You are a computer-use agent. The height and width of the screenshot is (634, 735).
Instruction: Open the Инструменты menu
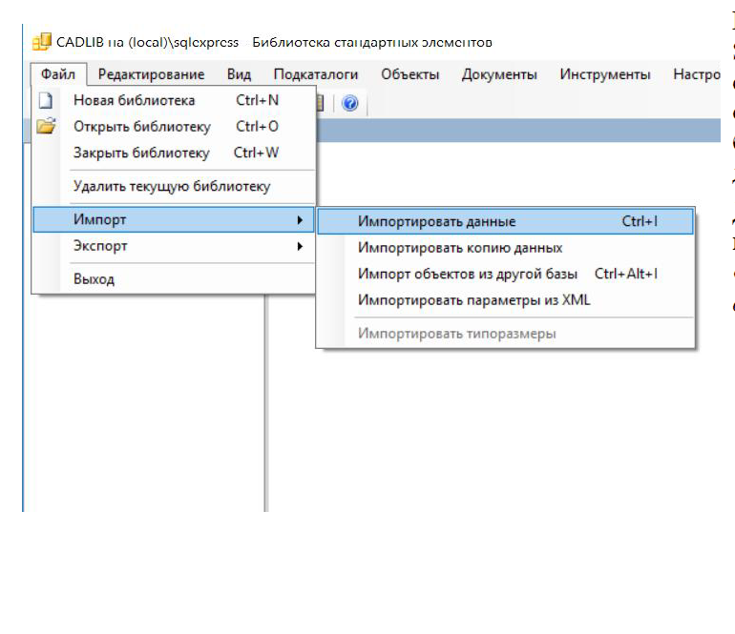[x=605, y=74]
